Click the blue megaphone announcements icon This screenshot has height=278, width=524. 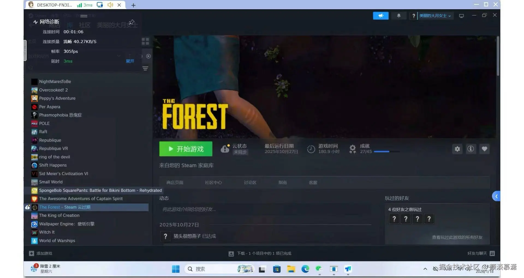pos(380,16)
